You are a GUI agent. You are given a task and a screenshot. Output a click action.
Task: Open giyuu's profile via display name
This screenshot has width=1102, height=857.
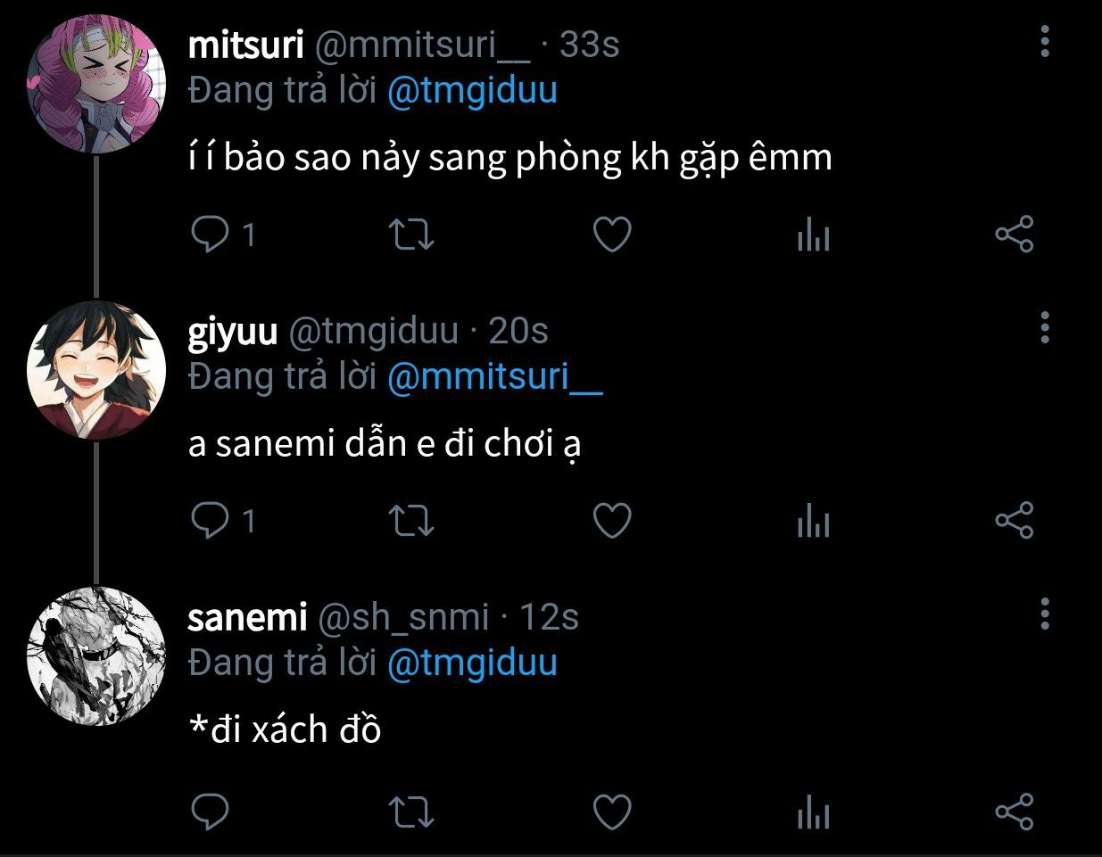[233, 332]
